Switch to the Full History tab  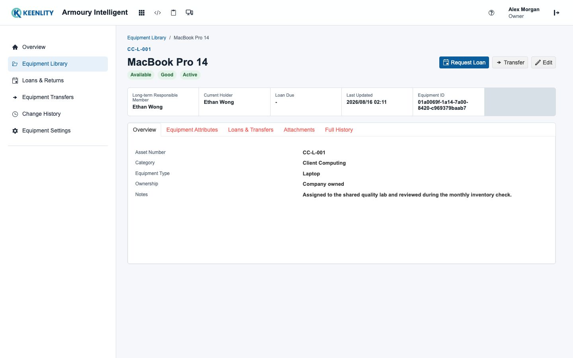point(339,130)
